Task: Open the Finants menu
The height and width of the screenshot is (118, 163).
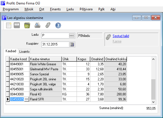Action: [x=55, y=9]
